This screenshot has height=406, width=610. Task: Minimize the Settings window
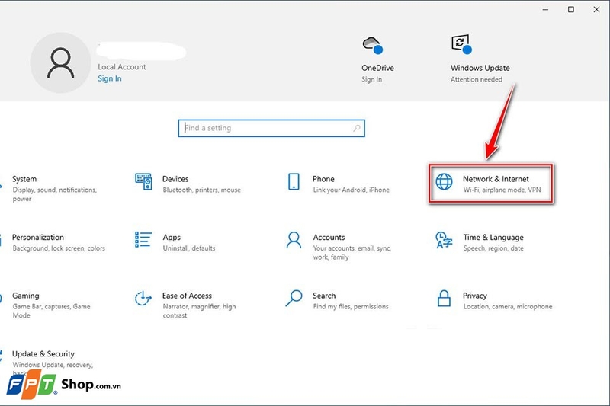click(545, 9)
